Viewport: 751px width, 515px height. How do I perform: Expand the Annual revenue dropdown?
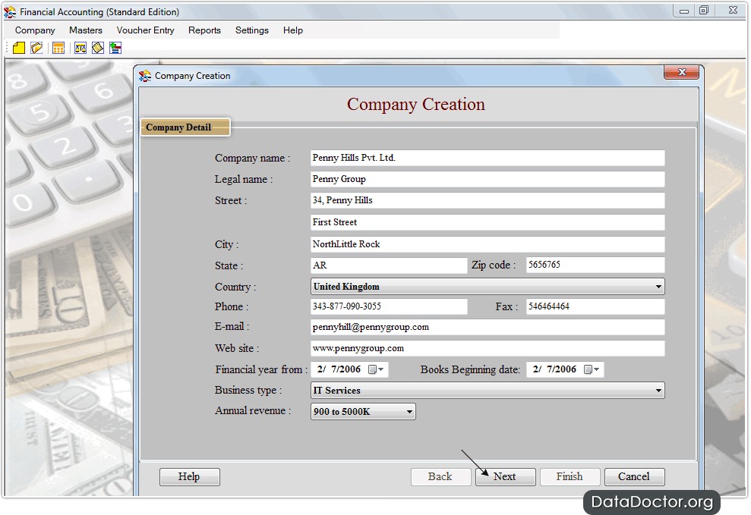pyautogui.click(x=409, y=411)
